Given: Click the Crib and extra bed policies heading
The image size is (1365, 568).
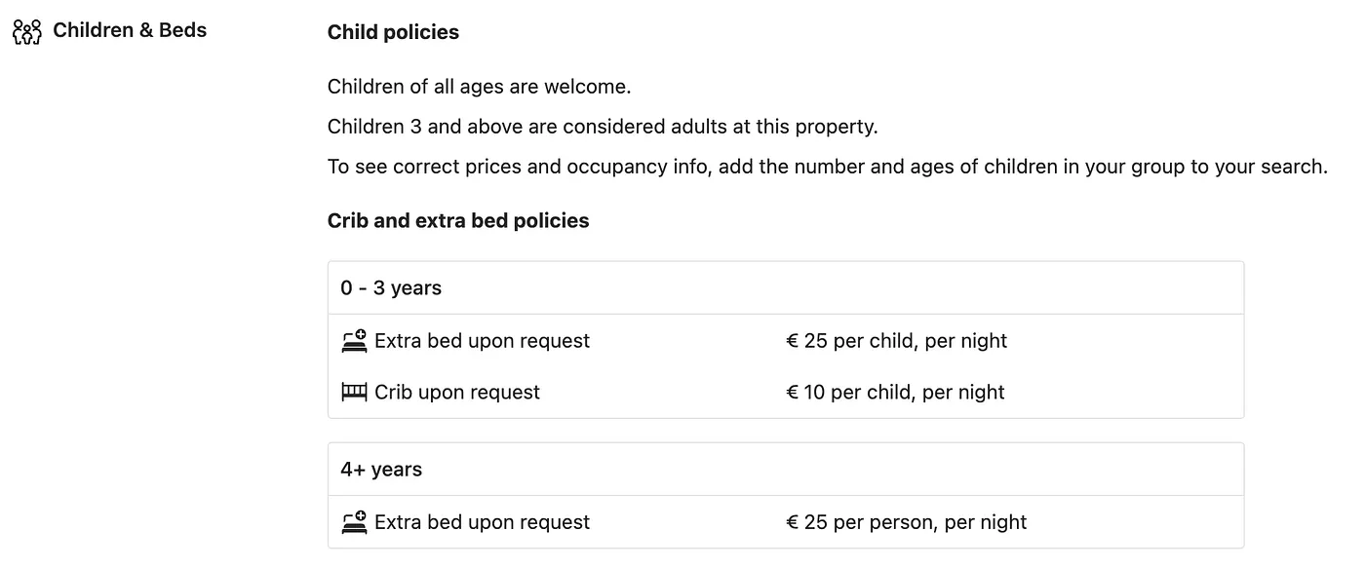Looking at the screenshot, I should [458, 221].
